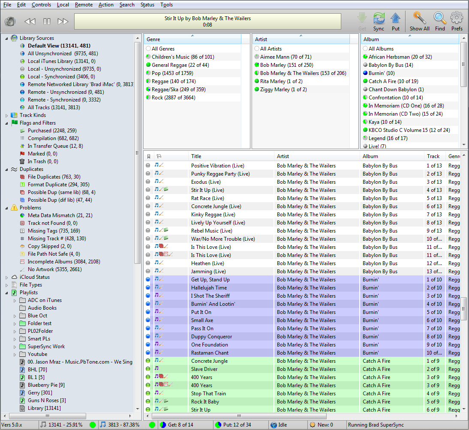
Task: Rewind to the previous track
Action: tap(30, 21)
